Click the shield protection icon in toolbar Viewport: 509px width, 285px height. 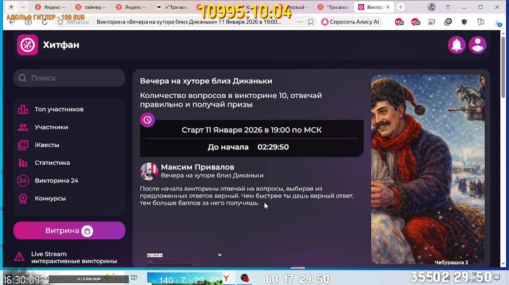click(464, 22)
